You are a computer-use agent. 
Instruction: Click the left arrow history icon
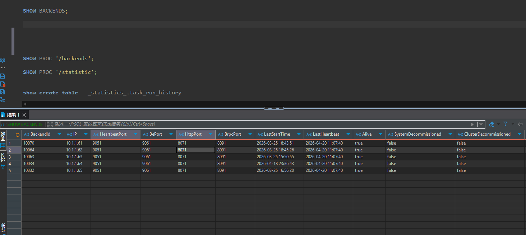coord(520,124)
